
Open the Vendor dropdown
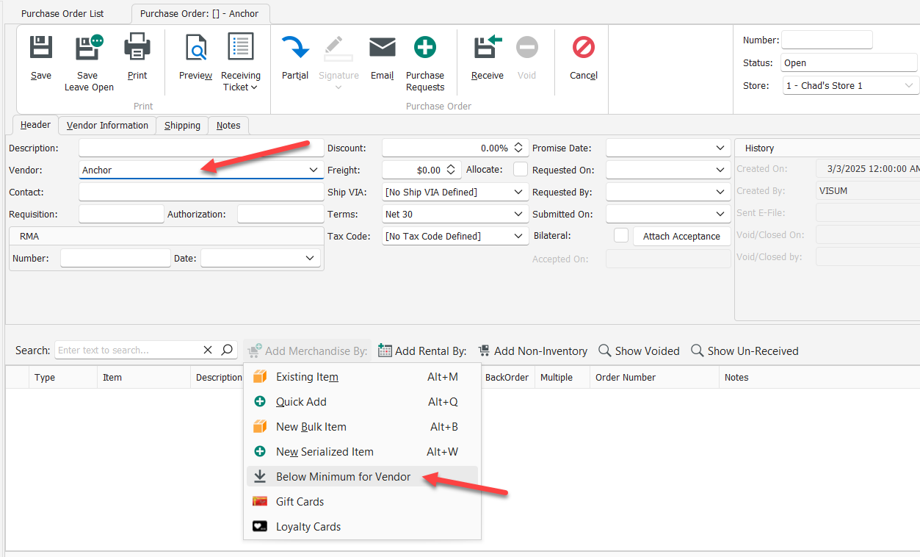click(x=314, y=170)
